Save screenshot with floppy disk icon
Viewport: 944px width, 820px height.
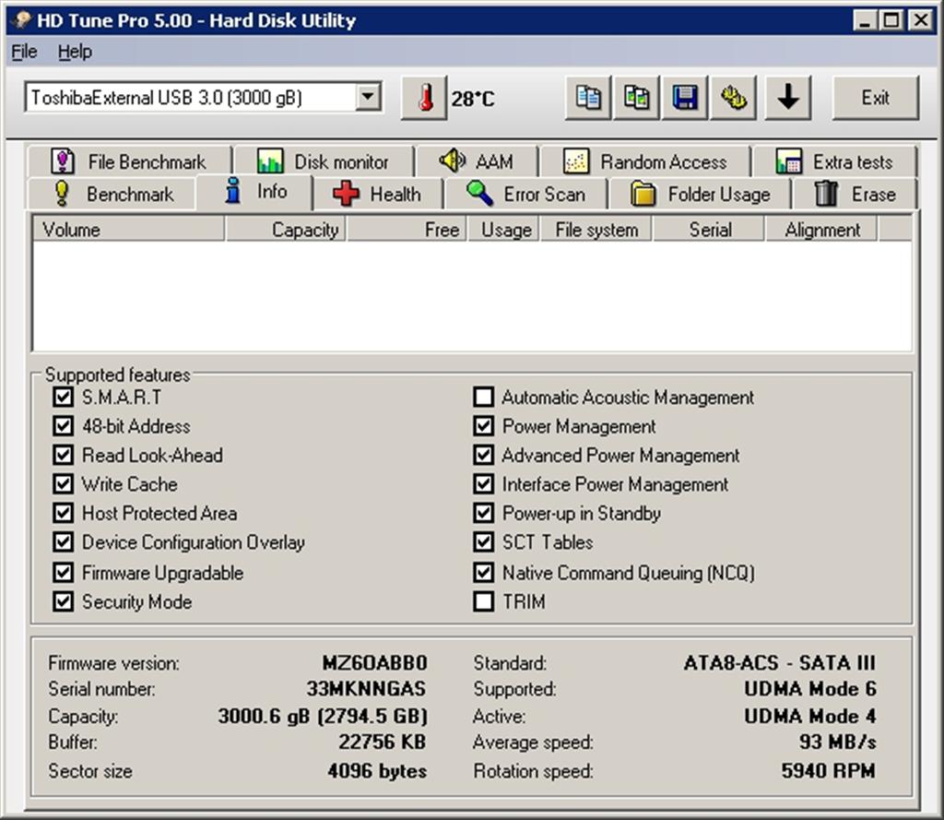coord(685,98)
